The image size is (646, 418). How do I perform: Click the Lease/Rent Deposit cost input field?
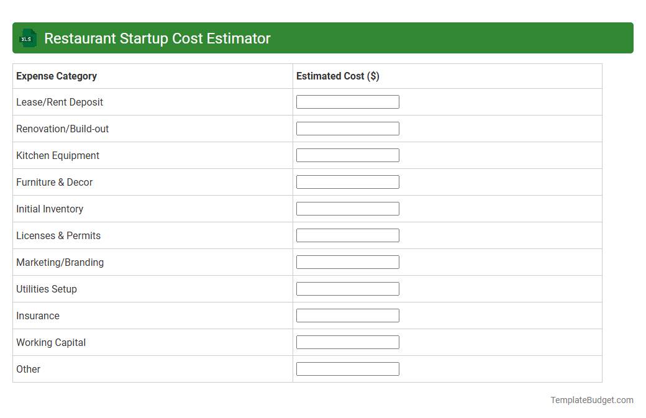347,101
